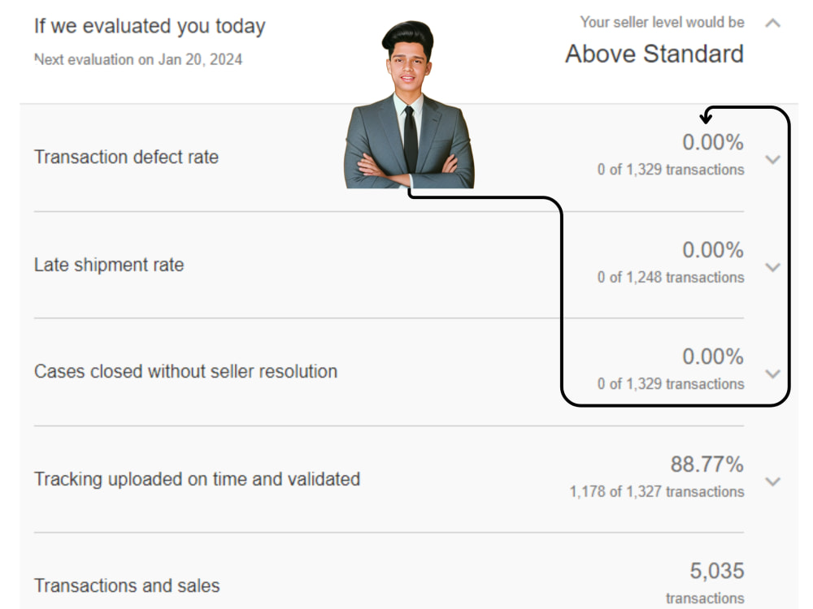Collapse the seller level evaluation section
This screenshot has height=609, width=813.
click(x=773, y=24)
